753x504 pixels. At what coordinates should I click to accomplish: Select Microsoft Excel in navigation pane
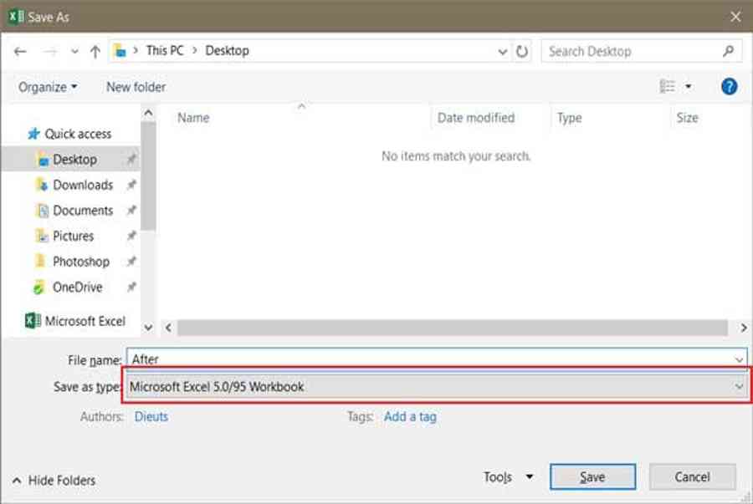[x=85, y=321]
